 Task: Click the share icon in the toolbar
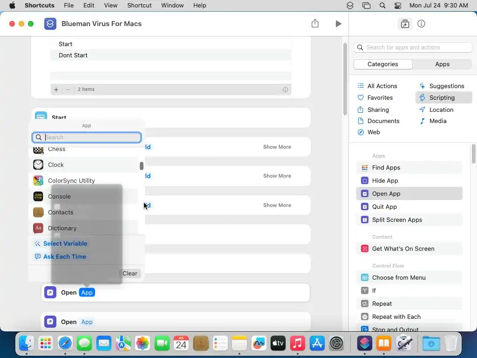tap(315, 23)
